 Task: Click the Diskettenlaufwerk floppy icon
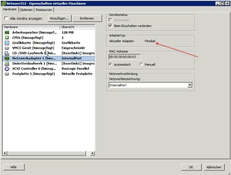tap(7, 64)
